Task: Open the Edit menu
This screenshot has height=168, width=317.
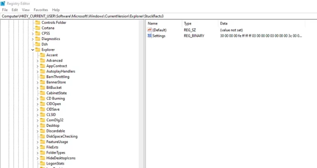Action: [14, 10]
